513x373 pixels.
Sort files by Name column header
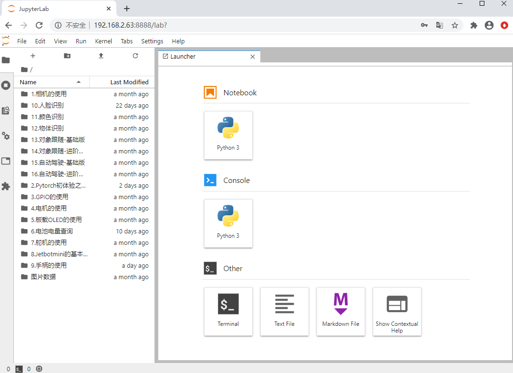51,82
